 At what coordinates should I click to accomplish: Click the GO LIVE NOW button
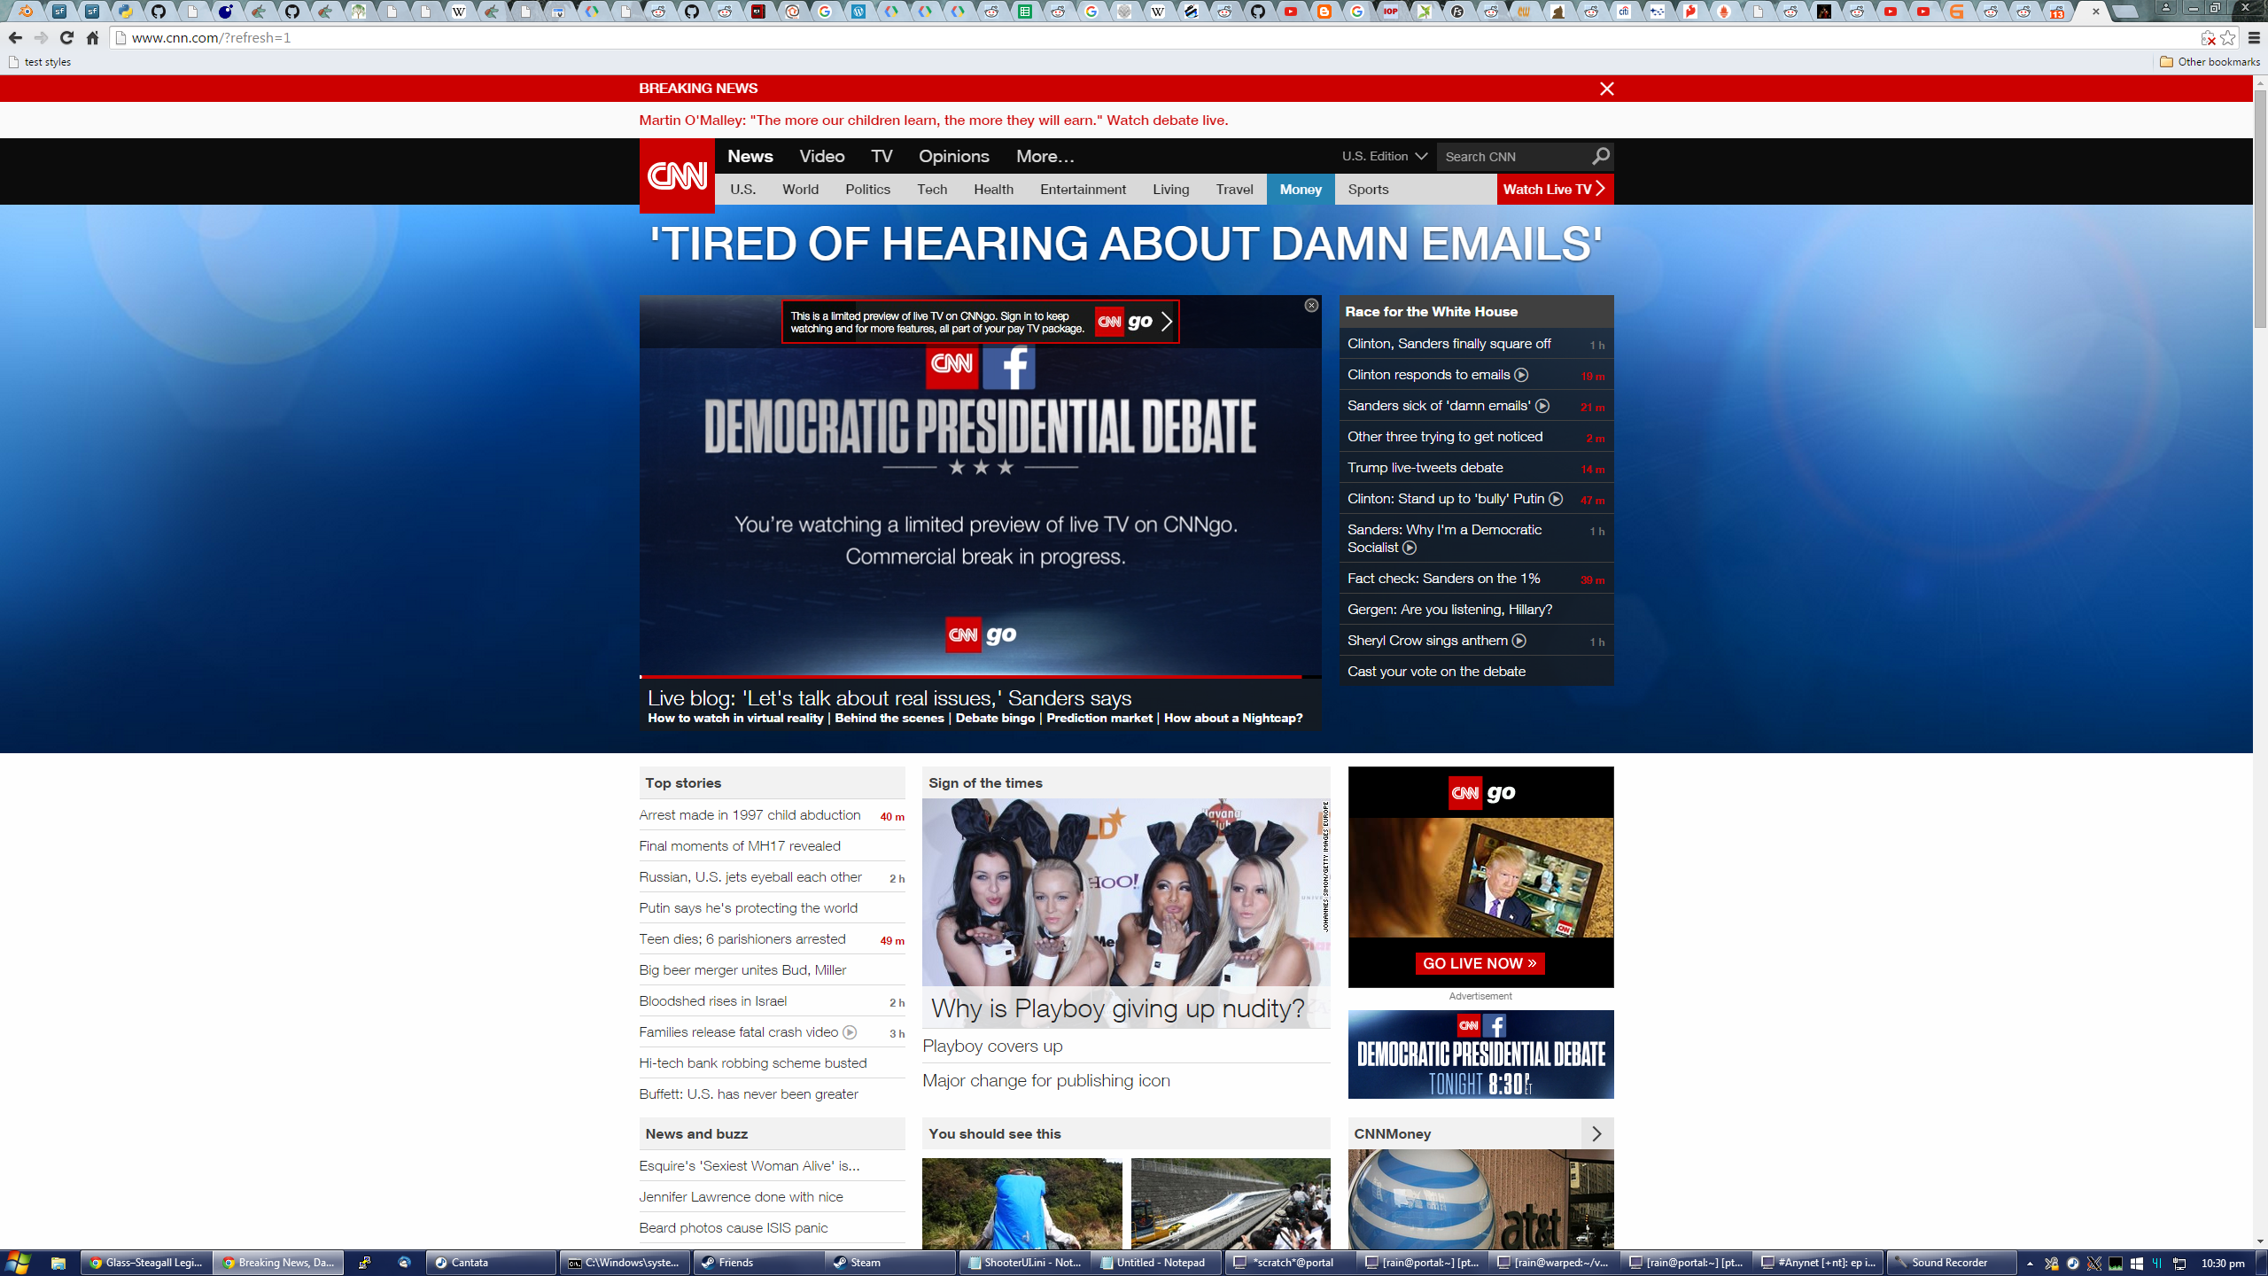[x=1480, y=963]
